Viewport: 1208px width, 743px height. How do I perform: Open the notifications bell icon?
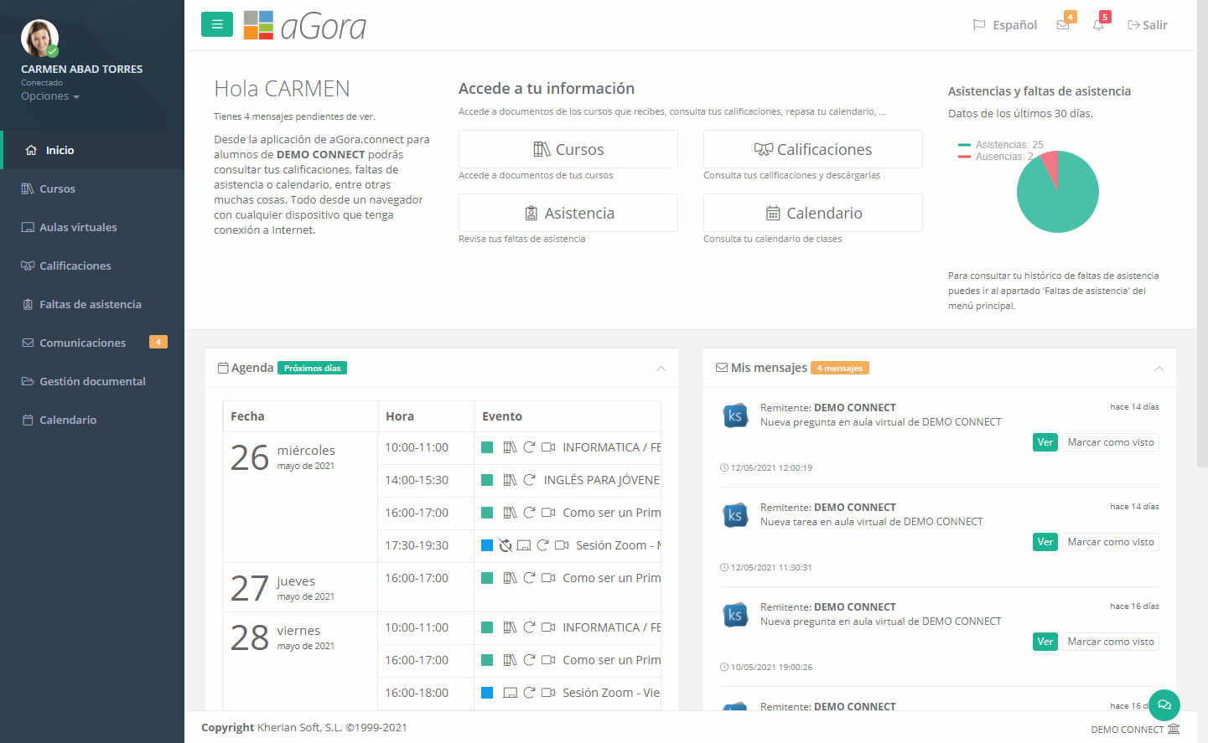tap(1098, 25)
